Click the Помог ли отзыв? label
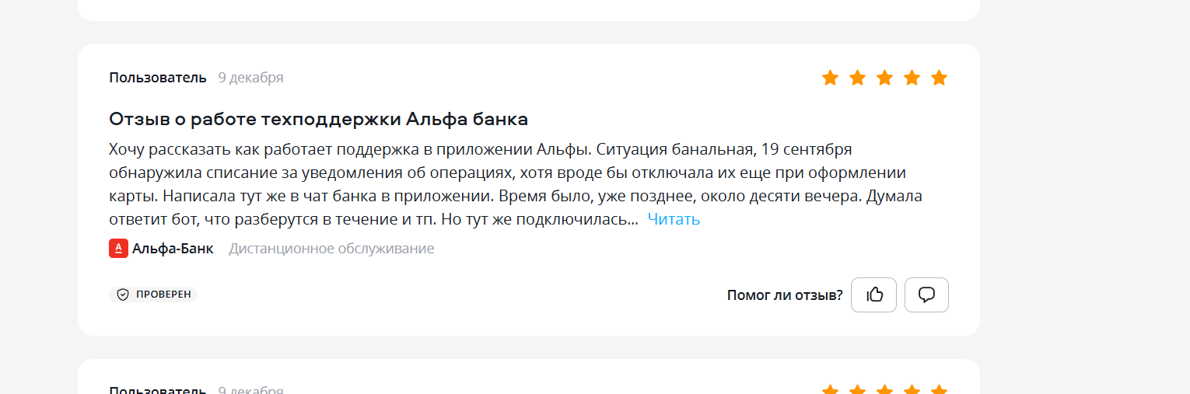Screen dimensions: 1190x394 (x=785, y=295)
